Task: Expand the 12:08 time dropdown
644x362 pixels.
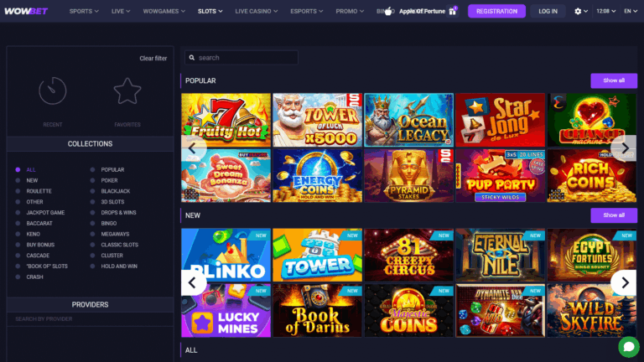Action: (x=605, y=11)
